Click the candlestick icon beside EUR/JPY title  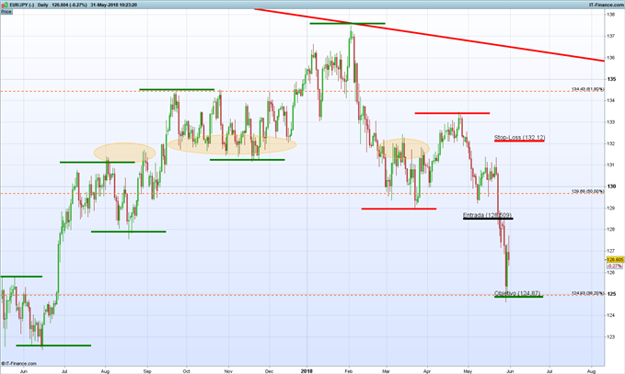click(5, 5)
